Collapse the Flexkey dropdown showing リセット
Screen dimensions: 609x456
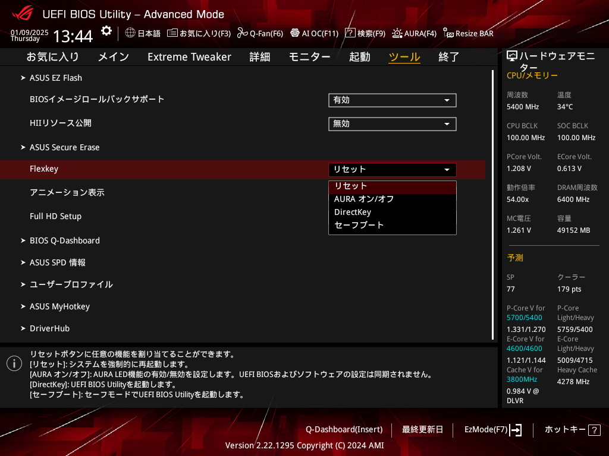(392, 170)
